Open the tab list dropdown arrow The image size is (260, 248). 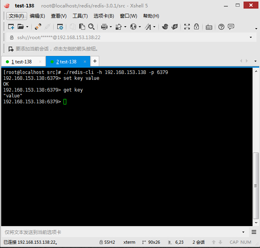255,61
